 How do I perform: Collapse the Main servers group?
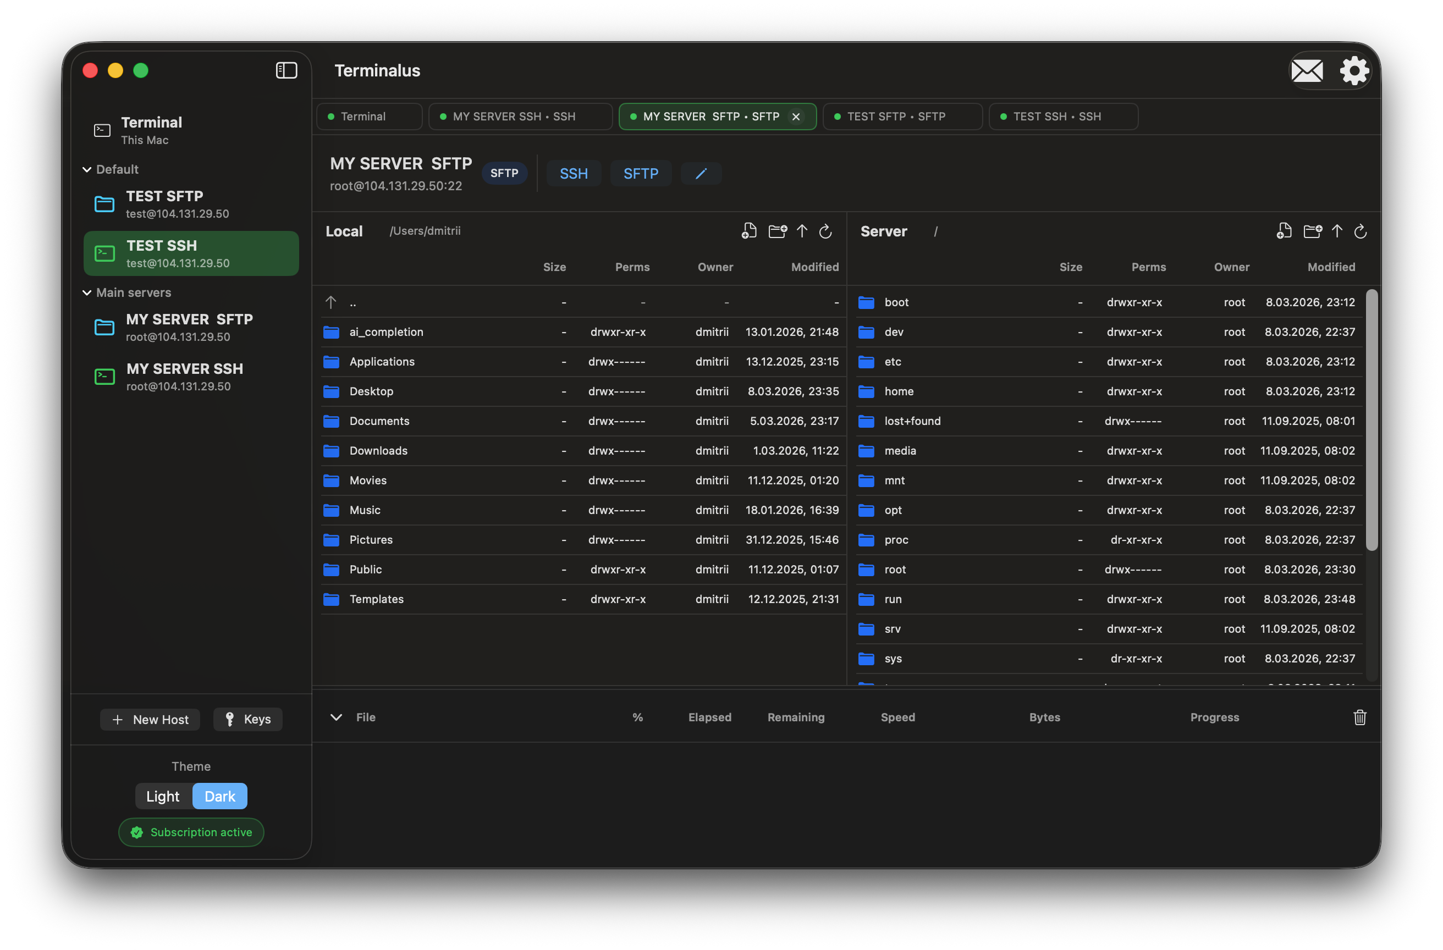[x=87, y=292]
